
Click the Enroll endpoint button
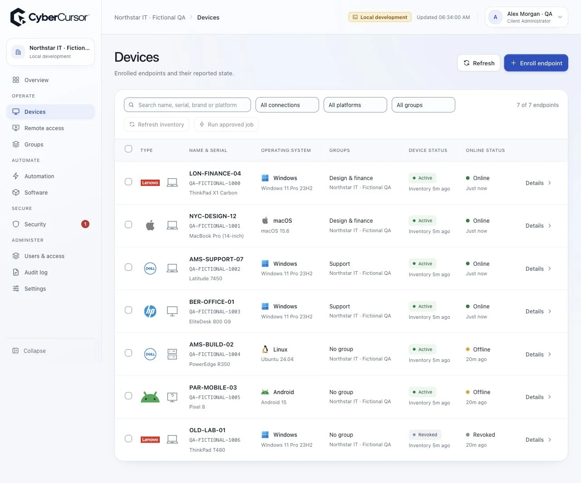click(536, 63)
